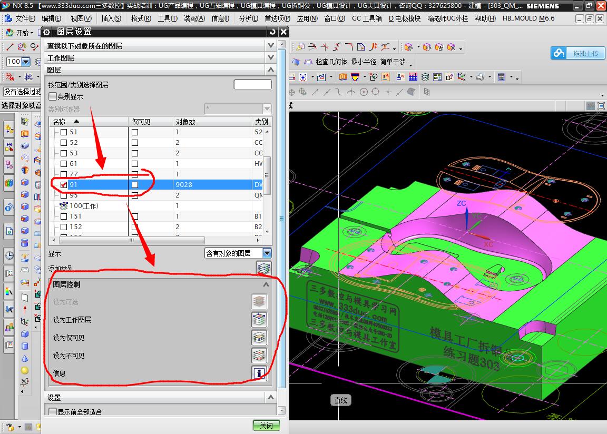Viewport: 607px width, 434px height.
Task: Open the layer settings gear icon
Action: pos(47,32)
